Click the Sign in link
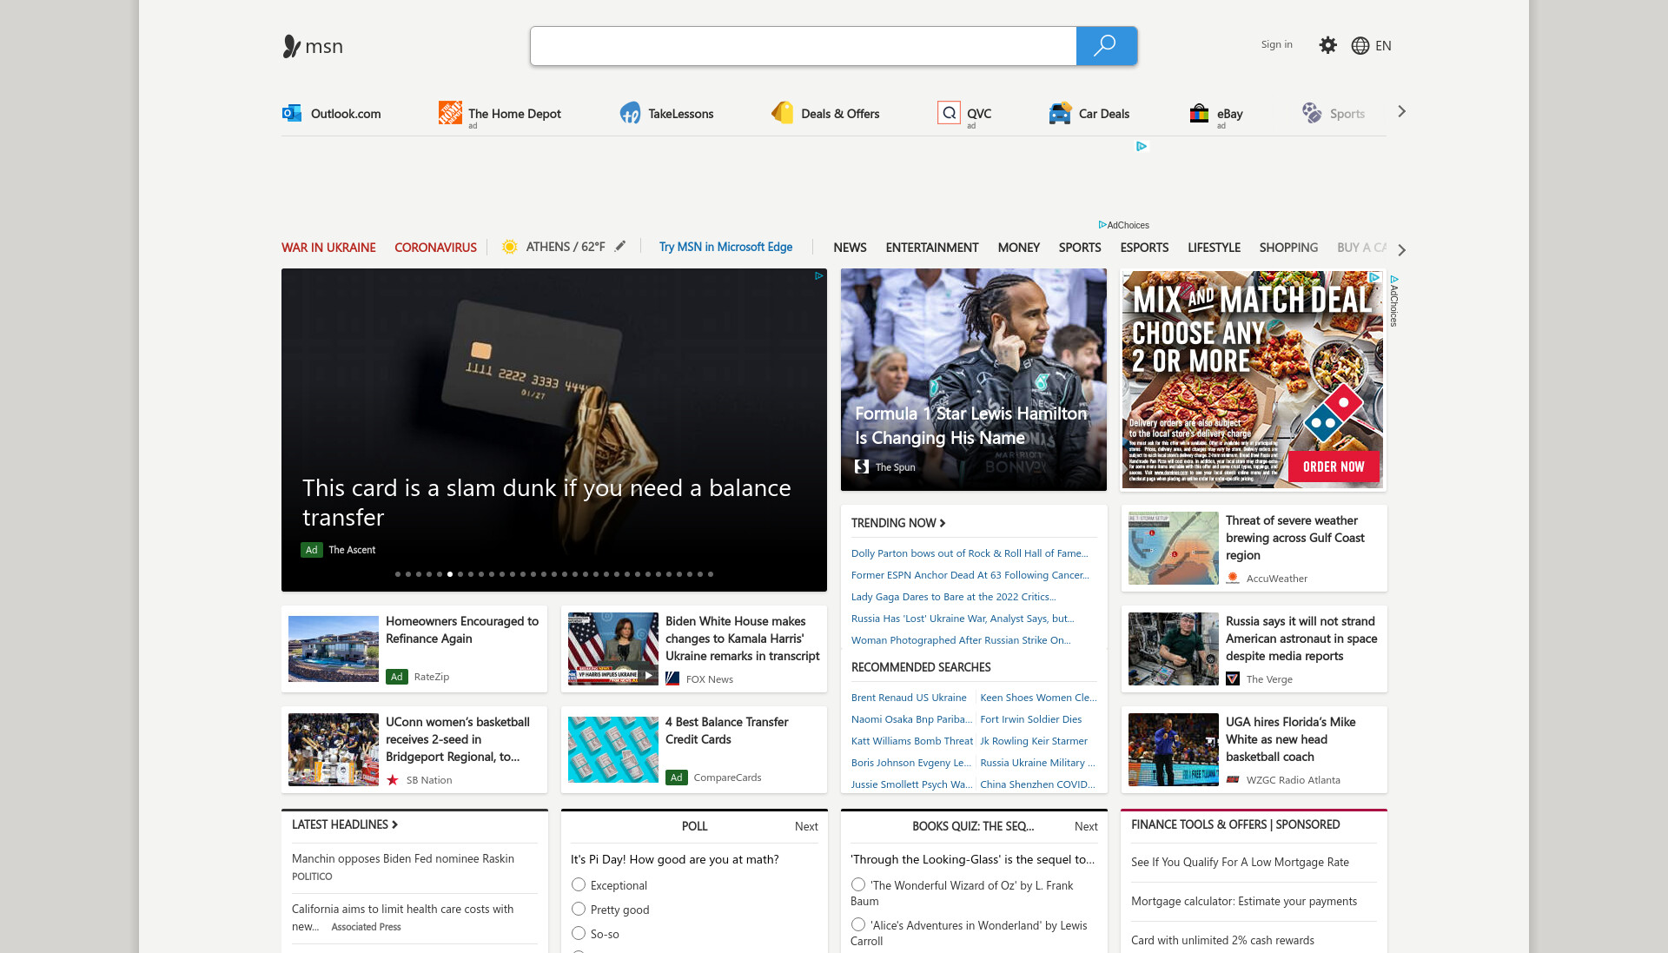 1276,44
